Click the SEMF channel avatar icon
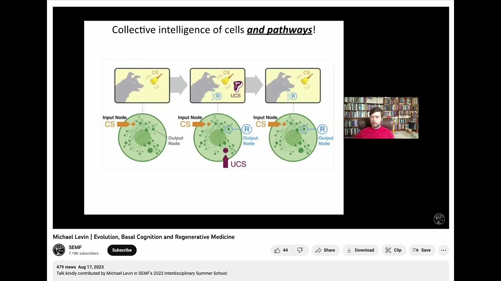 tap(59, 250)
